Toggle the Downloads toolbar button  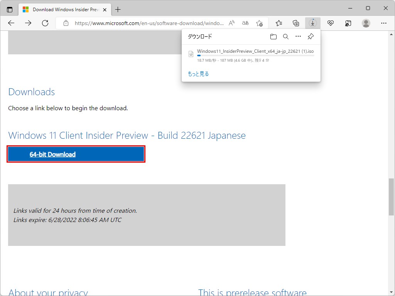coord(312,23)
